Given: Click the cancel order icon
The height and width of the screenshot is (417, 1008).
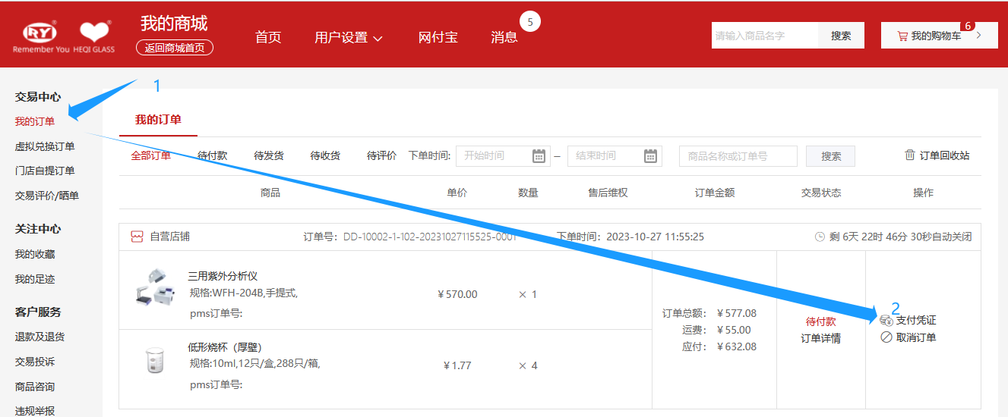Looking at the screenshot, I should (x=886, y=337).
